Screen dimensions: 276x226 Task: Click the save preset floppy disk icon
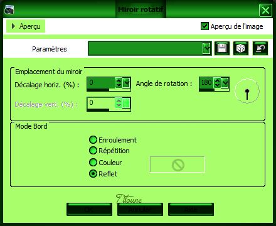click(222, 48)
